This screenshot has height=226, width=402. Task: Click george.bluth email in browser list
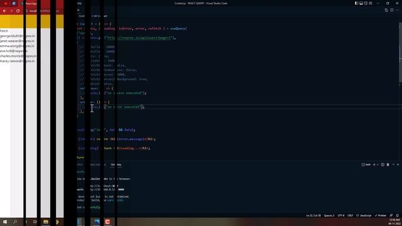18,36
